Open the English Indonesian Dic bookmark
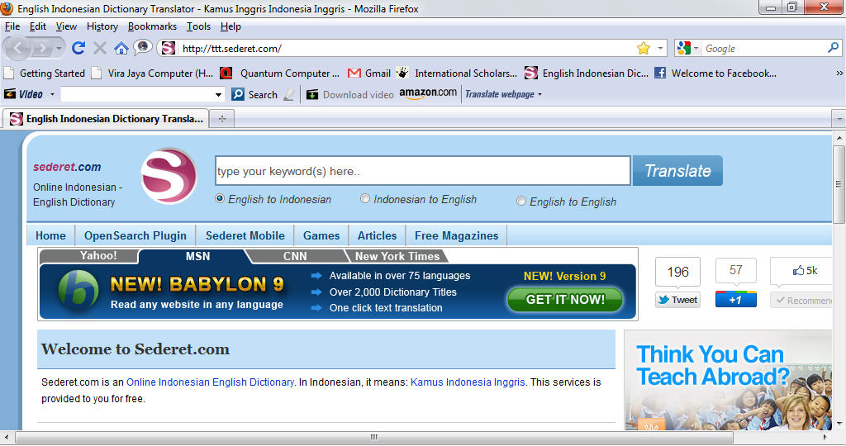Viewport: 846px width, 446px height. [x=587, y=73]
